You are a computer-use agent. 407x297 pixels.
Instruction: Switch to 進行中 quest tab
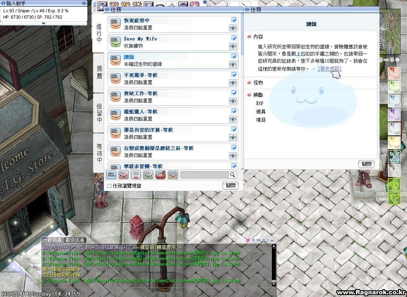point(99,33)
